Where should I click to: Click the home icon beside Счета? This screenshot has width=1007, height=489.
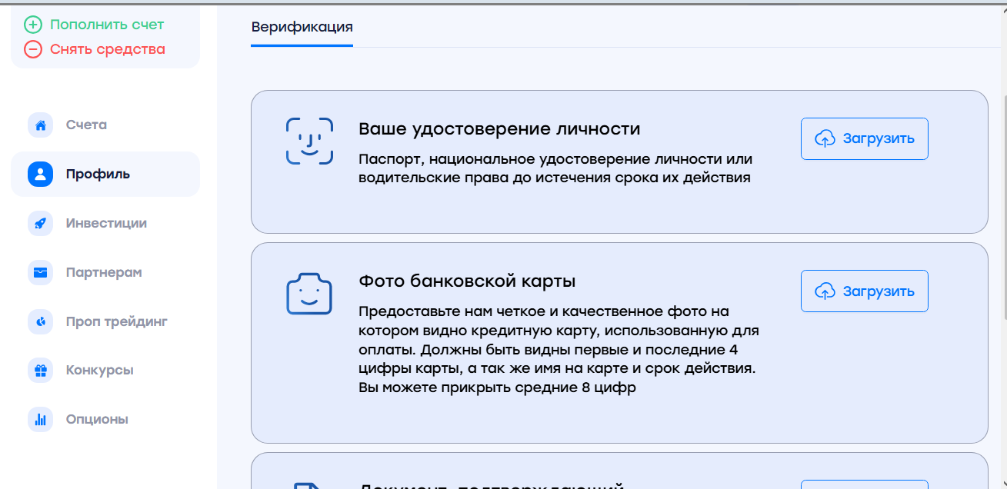click(x=40, y=125)
